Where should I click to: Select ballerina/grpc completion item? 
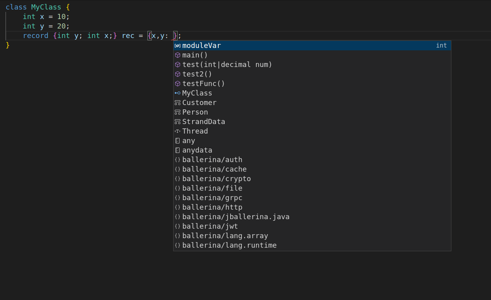pyautogui.click(x=312, y=198)
